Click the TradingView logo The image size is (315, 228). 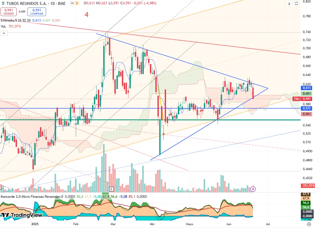click(x=22, y=215)
